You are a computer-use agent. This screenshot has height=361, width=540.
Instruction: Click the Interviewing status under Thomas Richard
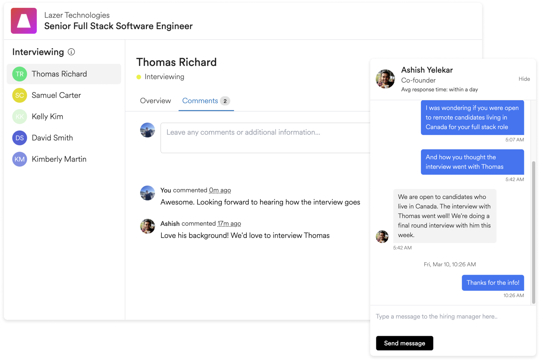(x=164, y=77)
